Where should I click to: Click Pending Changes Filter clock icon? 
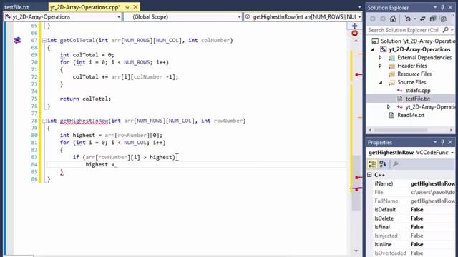point(407,19)
